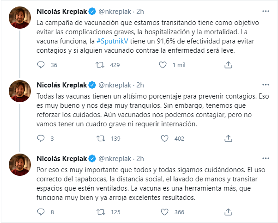Viewport: 278px width, 223px height.
Task: Open the 2h timestamp of the third tweet
Action: pos(140,159)
